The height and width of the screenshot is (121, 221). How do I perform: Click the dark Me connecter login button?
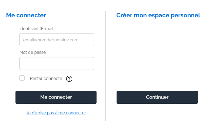click(56, 97)
